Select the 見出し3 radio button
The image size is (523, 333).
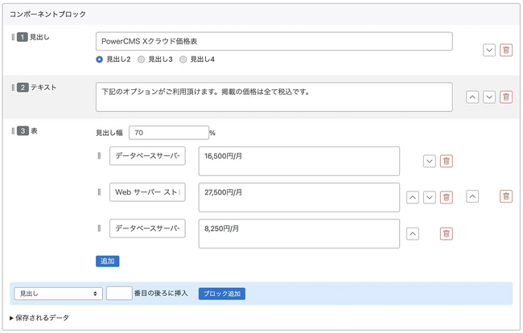pyautogui.click(x=141, y=60)
